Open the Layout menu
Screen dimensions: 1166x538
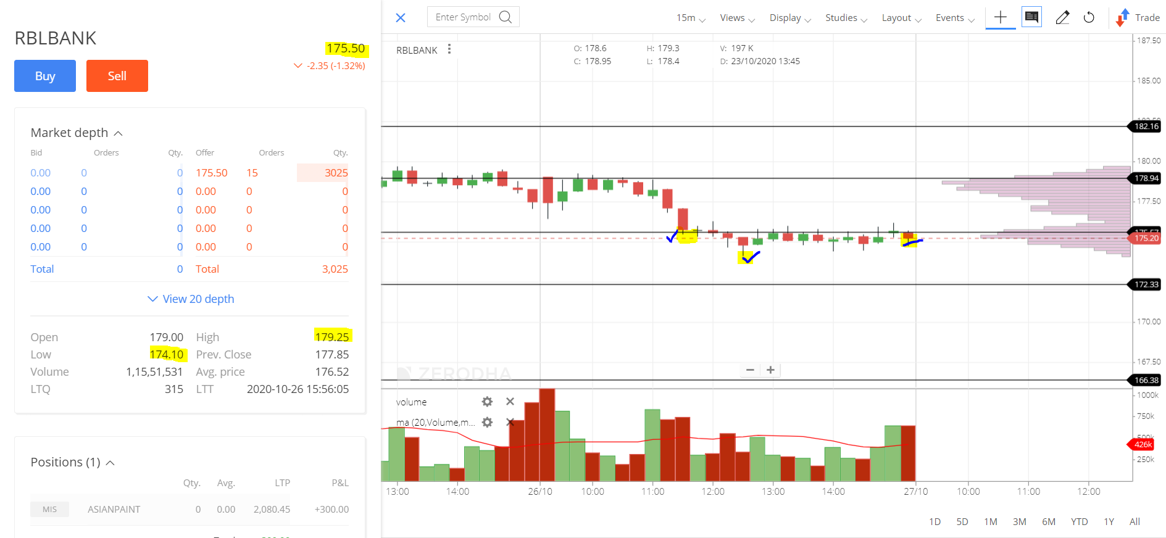(901, 18)
